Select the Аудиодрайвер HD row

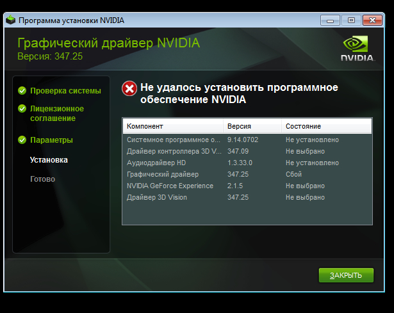click(247, 163)
